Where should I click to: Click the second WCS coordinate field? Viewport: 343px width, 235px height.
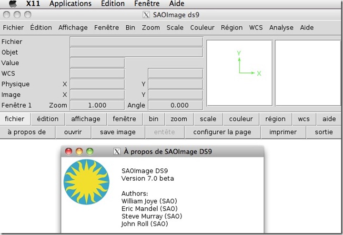point(176,73)
